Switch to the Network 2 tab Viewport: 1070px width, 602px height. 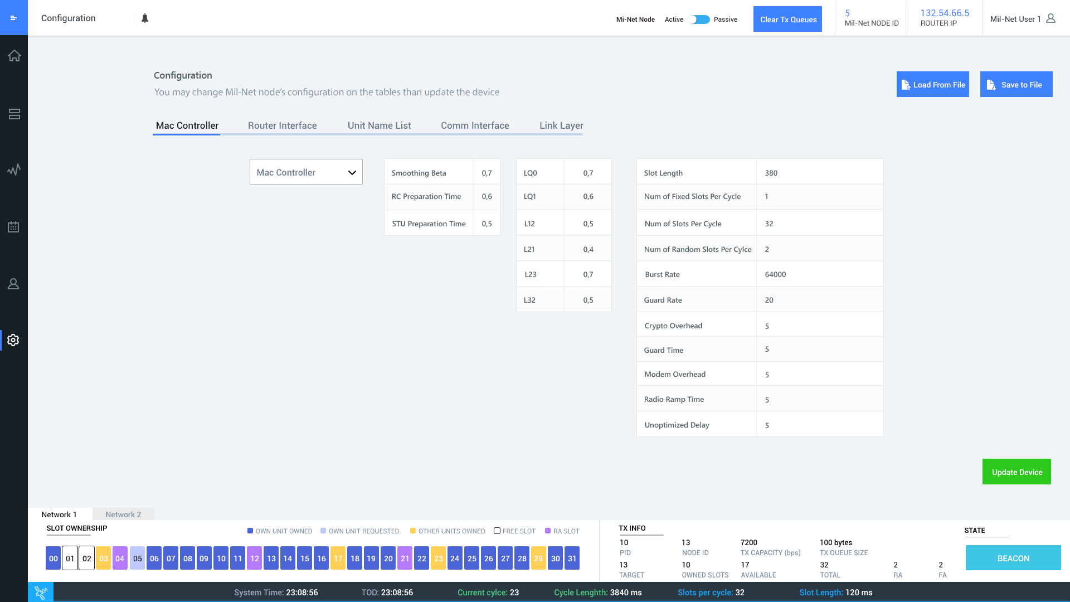tap(123, 514)
